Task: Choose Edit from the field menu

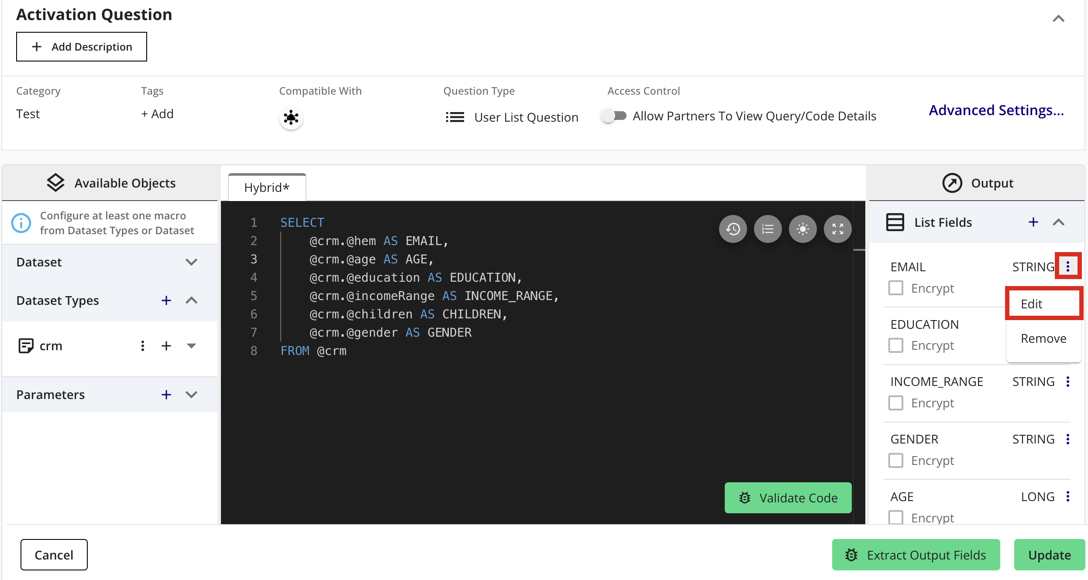Action: 1031,304
